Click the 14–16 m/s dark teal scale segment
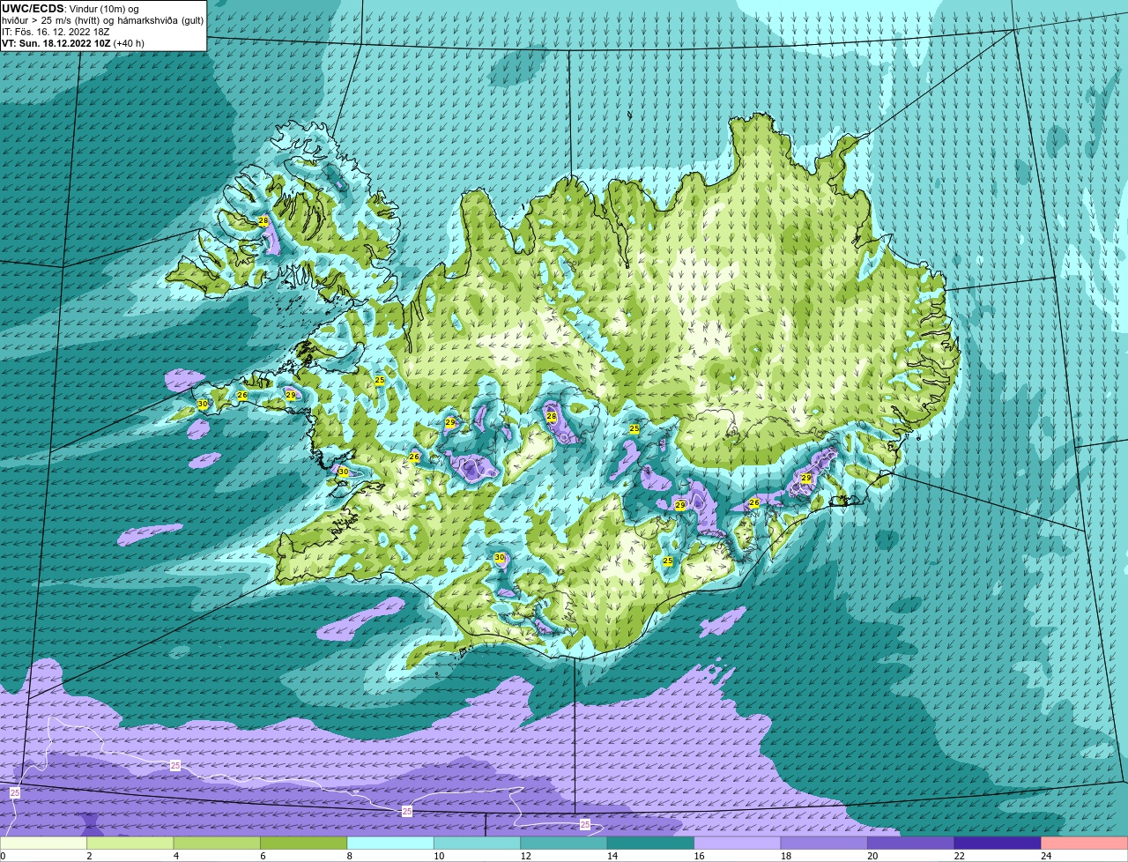 pyautogui.click(x=651, y=843)
